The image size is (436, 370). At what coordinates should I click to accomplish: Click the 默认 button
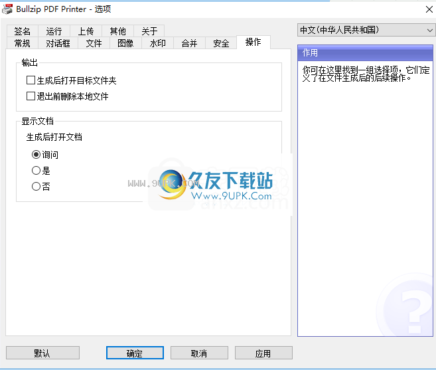pyautogui.click(x=43, y=353)
